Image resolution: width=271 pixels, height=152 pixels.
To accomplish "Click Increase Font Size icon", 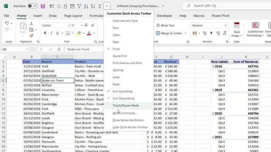I will pos(86,25).
